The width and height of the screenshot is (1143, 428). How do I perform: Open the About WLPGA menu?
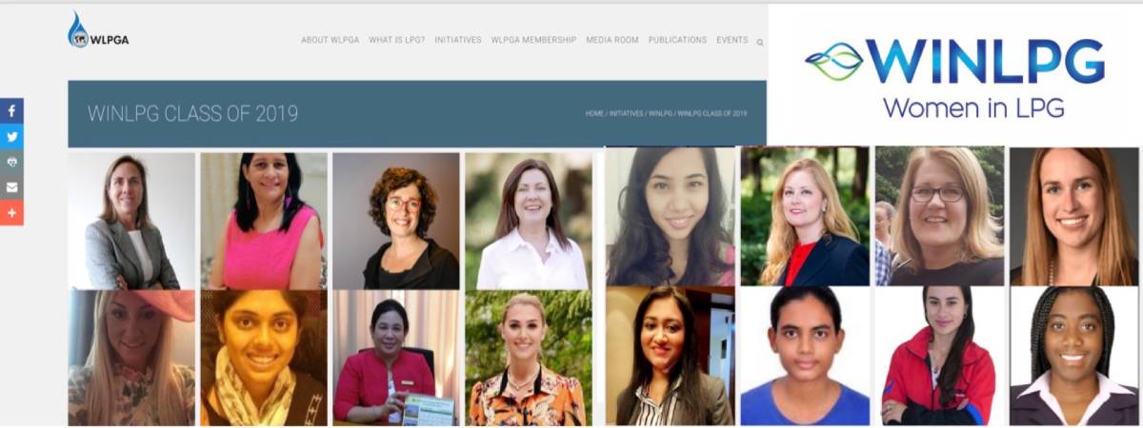click(x=329, y=40)
